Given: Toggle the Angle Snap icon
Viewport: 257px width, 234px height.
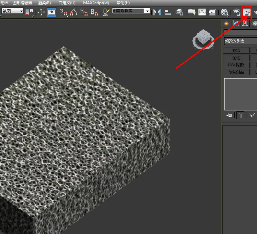Looking at the screenshot, I should coord(74,12).
